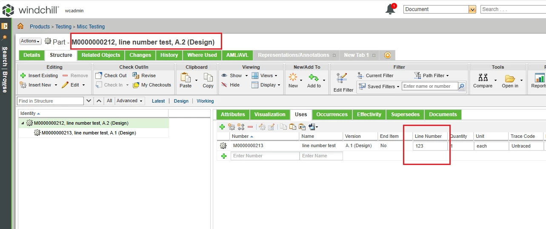Click the Line Number field showing 123
This screenshot has width=546, height=229.
point(430,146)
